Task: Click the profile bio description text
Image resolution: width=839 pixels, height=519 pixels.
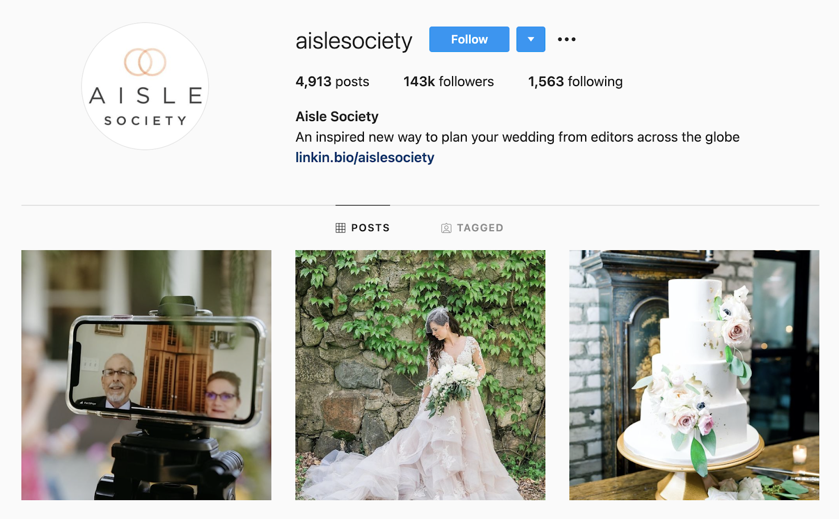Action: click(518, 137)
